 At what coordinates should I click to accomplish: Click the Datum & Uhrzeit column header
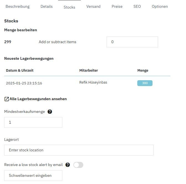pos(20,71)
